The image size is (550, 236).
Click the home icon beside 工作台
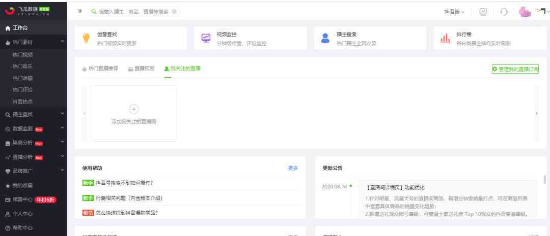point(8,28)
